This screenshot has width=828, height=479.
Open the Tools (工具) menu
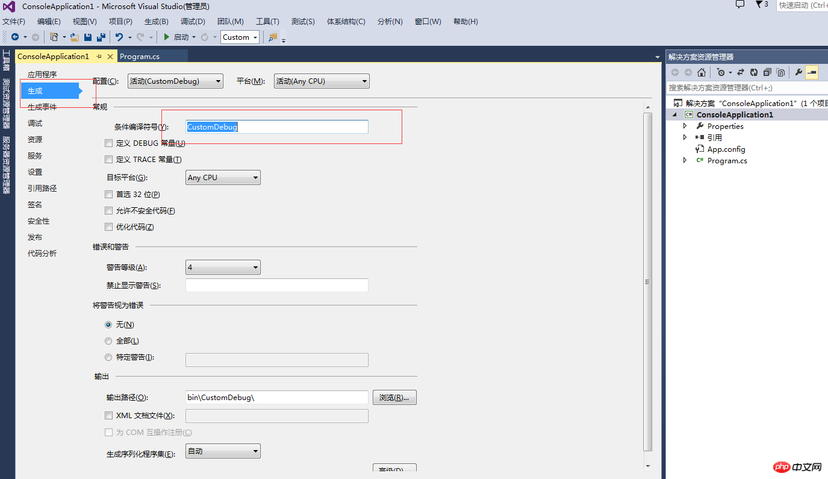coord(267,22)
